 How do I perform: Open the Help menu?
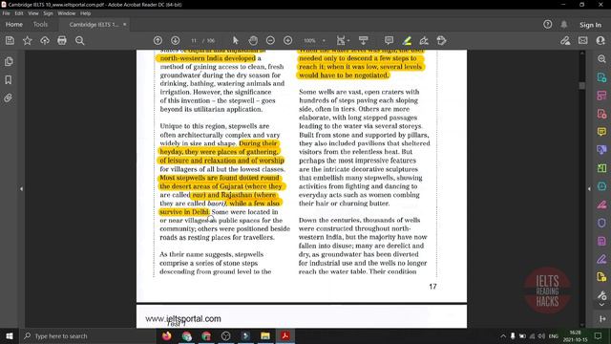click(x=85, y=13)
